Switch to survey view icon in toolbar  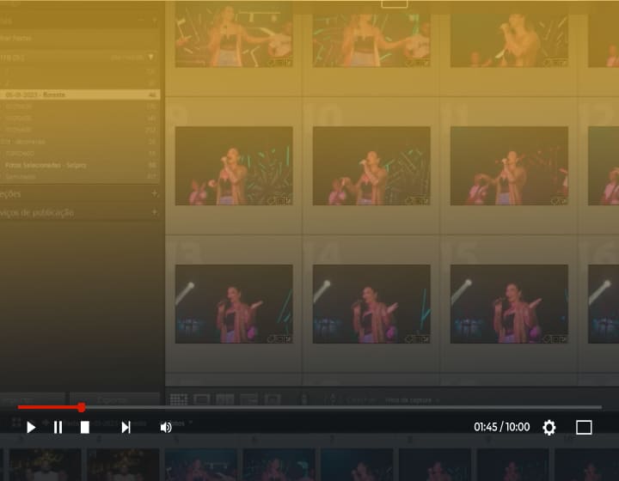[248, 399]
